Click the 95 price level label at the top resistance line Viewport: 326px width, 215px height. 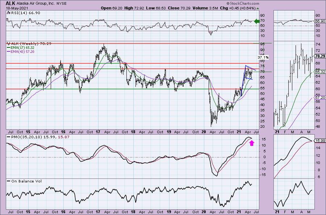(262, 44)
